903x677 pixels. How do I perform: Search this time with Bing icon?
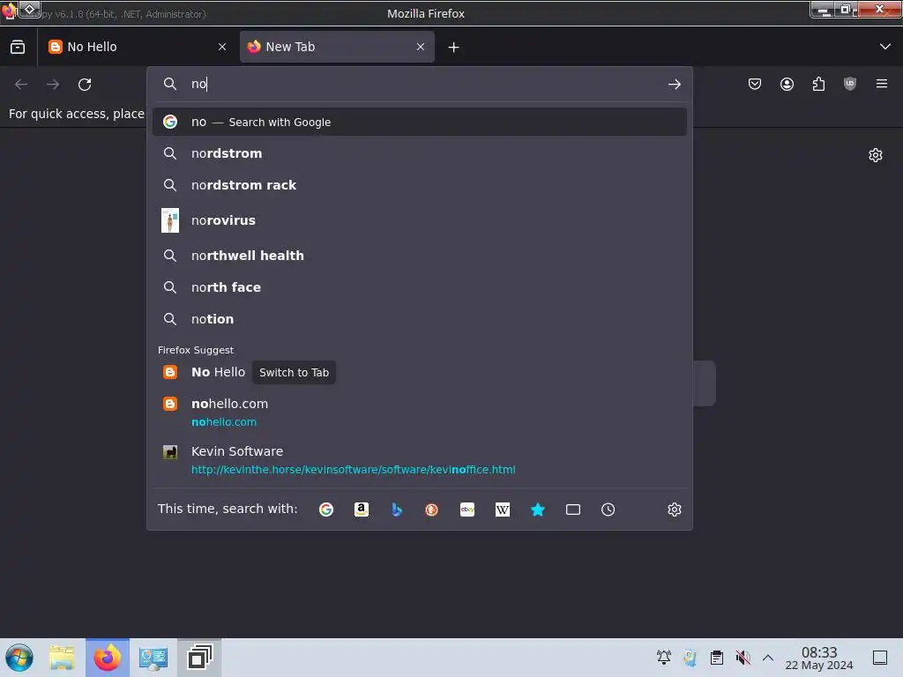[397, 510]
